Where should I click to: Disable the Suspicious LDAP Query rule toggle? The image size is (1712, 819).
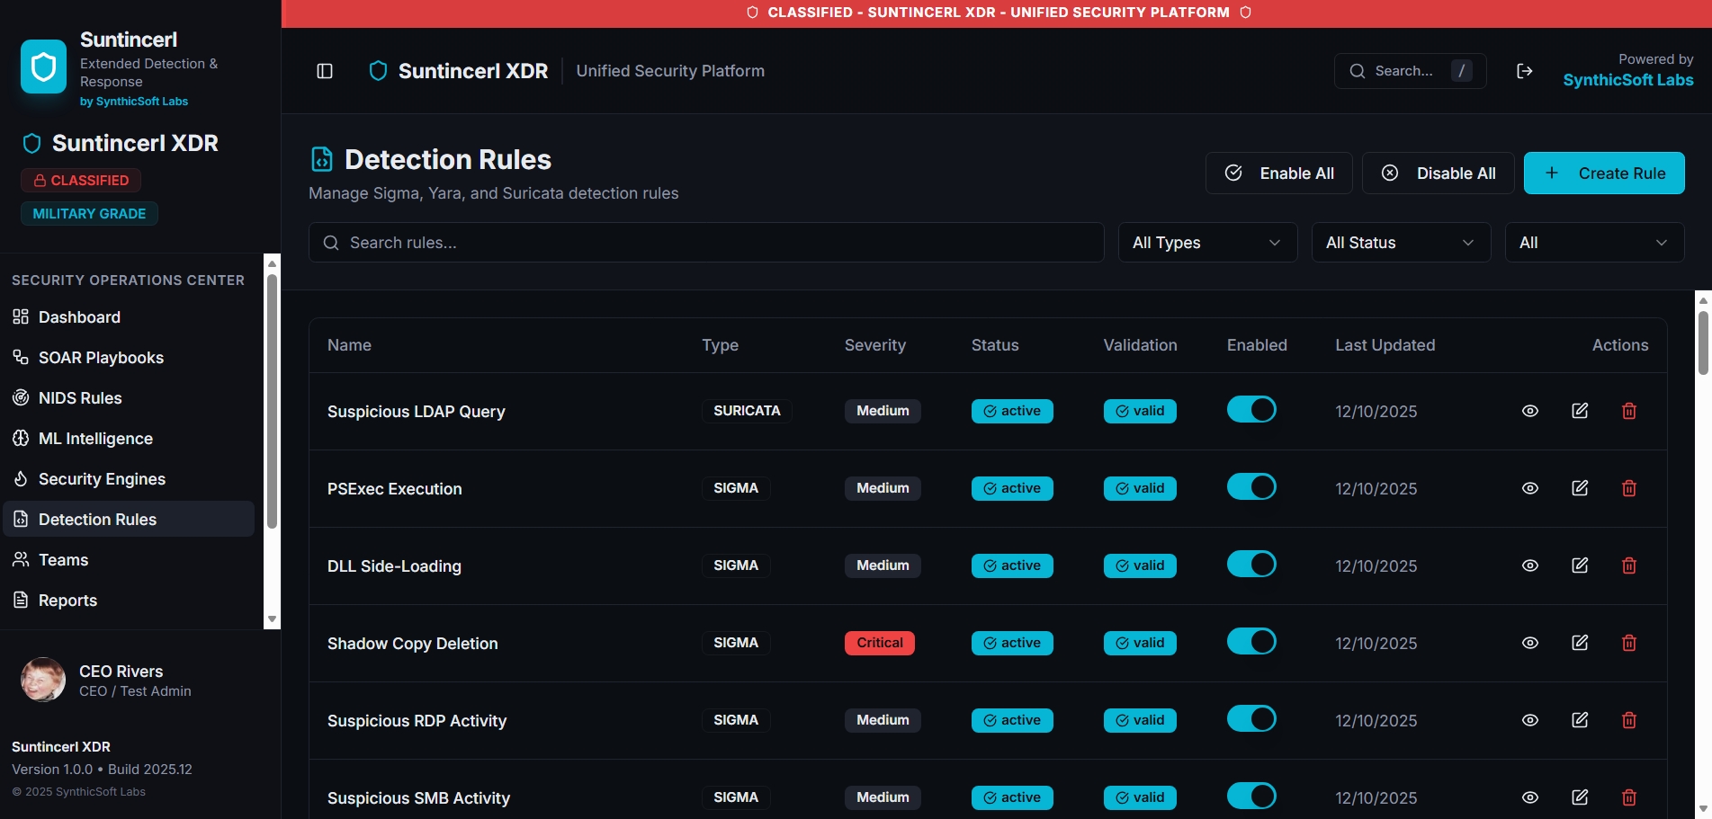pyautogui.click(x=1251, y=409)
